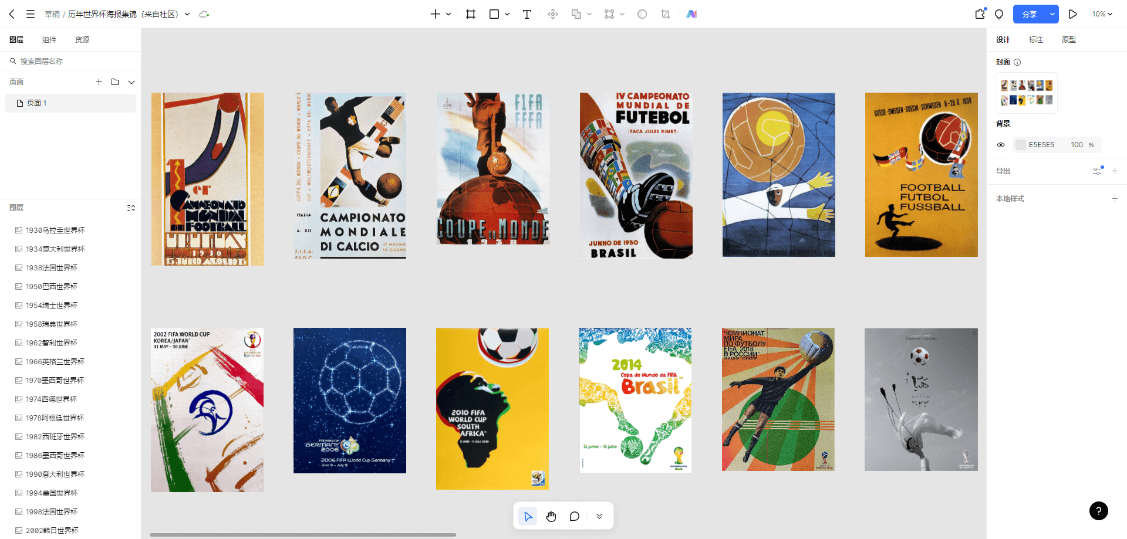This screenshot has height=539, width=1127.
Task: Select the rectangle shape tool
Action: click(494, 14)
